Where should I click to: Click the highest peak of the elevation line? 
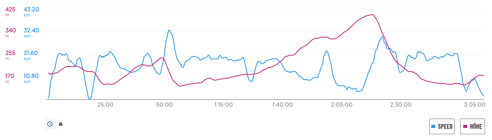(x=373, y=15)
